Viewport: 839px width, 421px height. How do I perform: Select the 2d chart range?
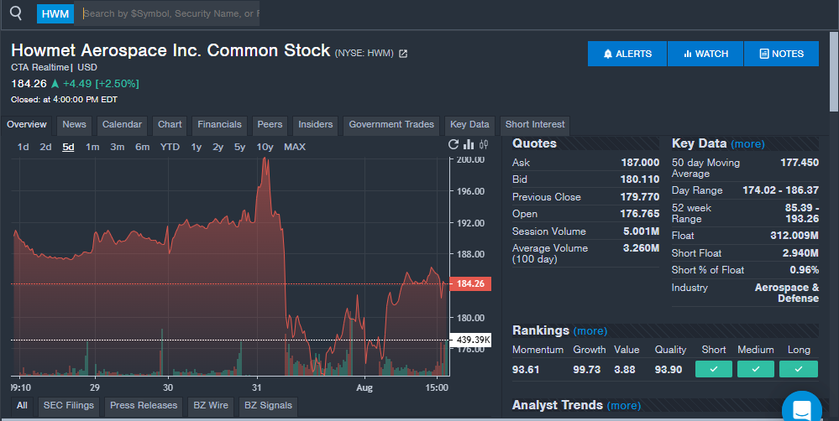(x=45, y=147)
